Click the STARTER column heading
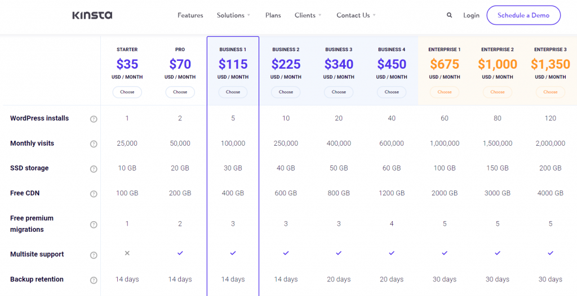This screenshot has width=577, height=296. point(127,50)
